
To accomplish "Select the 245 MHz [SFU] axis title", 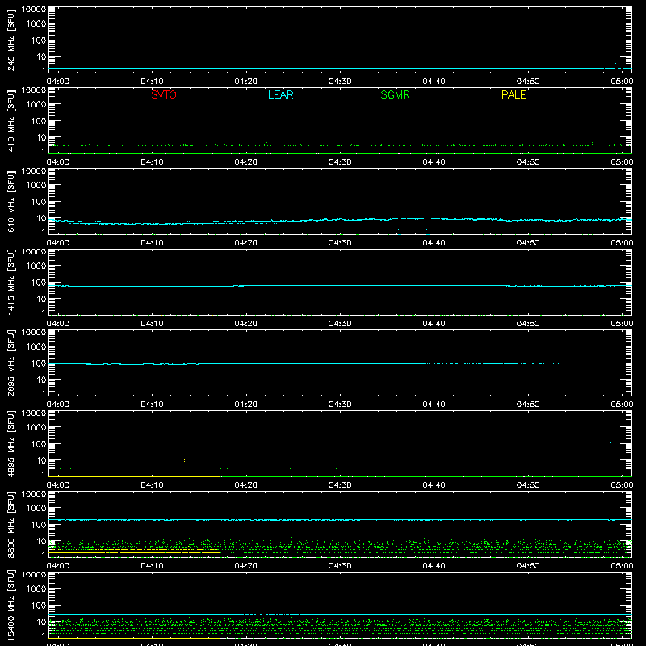I will (10, 40).
